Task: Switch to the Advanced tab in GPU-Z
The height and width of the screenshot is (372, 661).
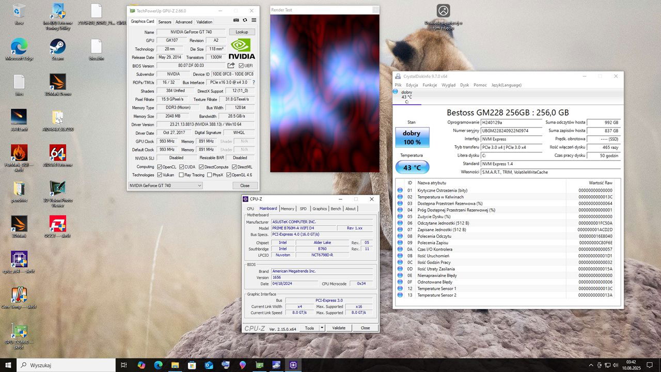Action: [x=184, y=22]
